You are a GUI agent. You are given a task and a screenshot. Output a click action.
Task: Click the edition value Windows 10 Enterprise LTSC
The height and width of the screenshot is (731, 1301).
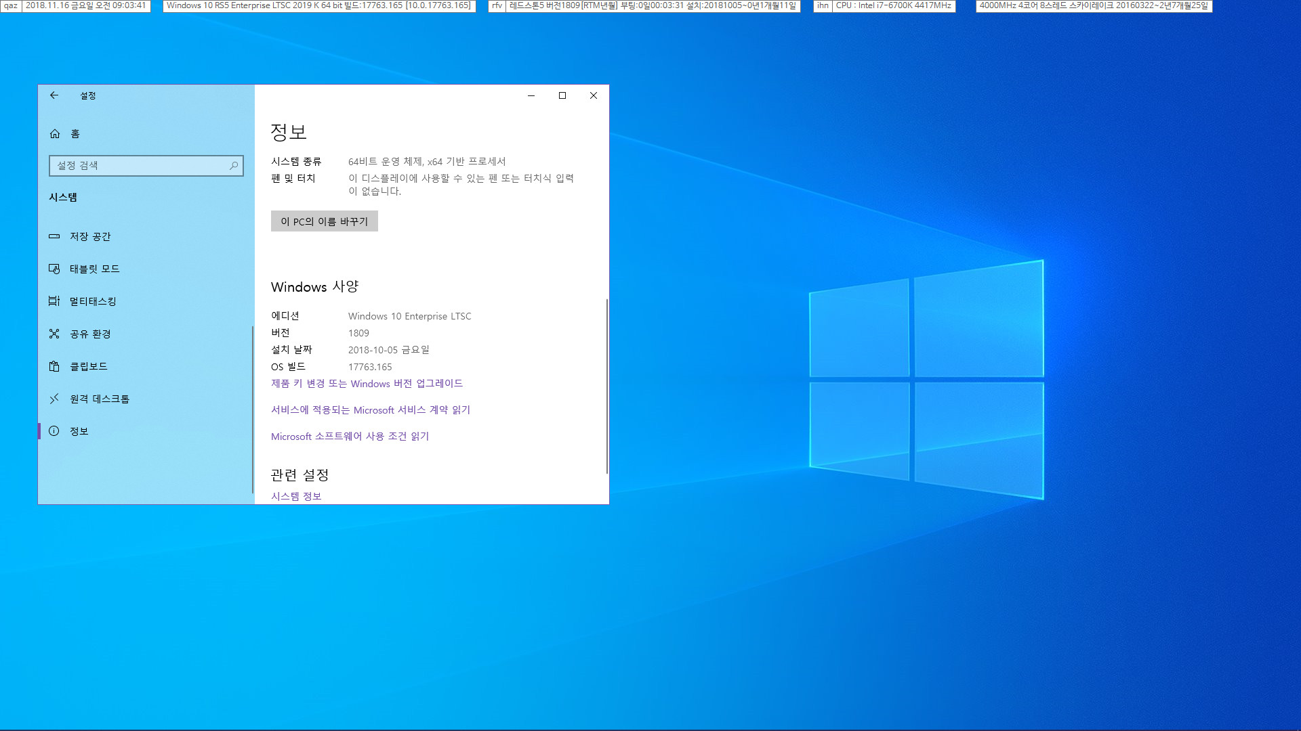(409, 316)
